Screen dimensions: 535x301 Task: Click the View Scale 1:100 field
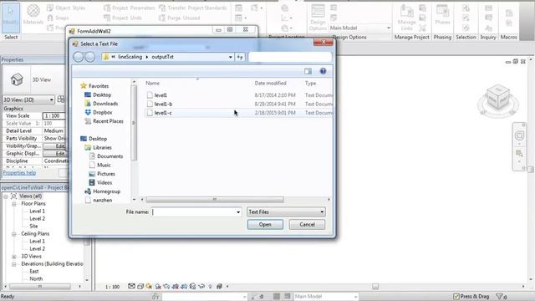point(53,115)
